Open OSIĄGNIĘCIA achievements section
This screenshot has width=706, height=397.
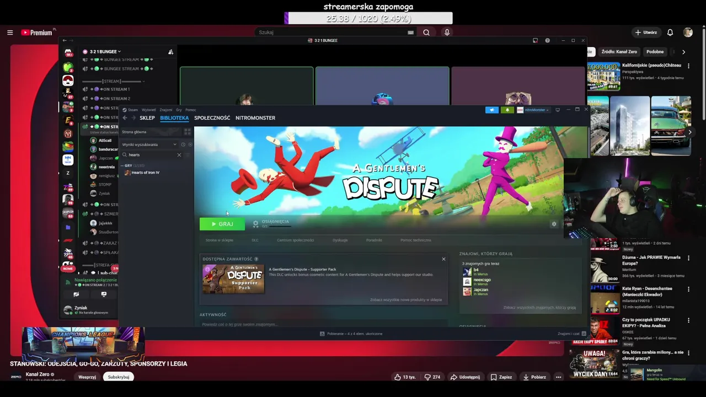pos(271,223)
